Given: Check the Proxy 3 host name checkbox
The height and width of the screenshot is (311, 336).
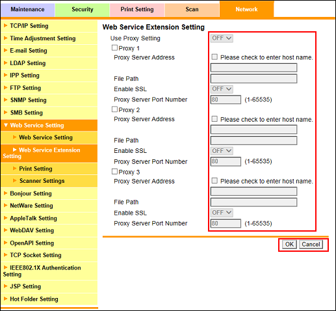Looking at the screenshot, I should pos(214,181).
